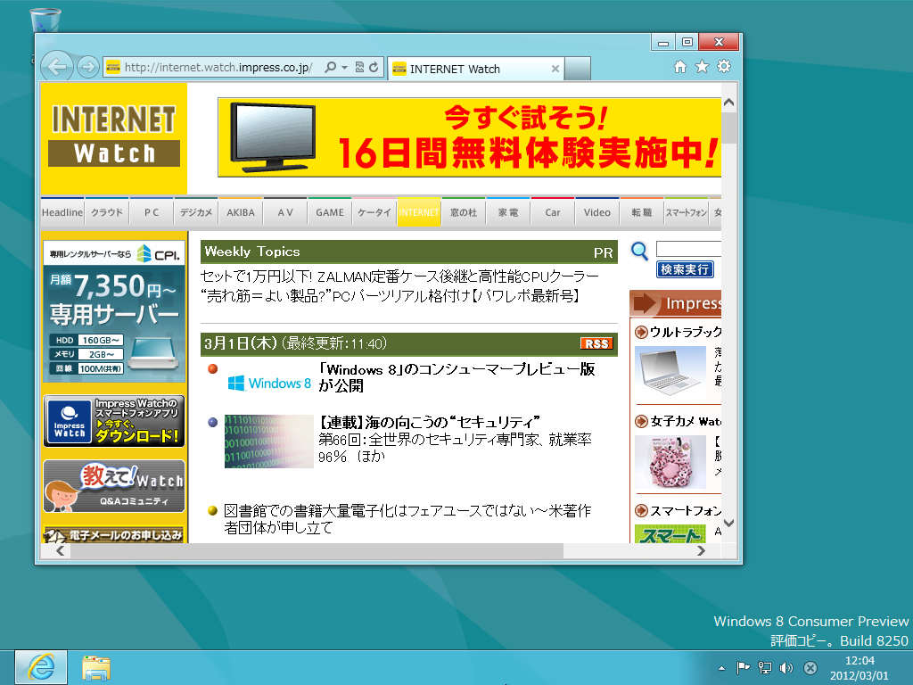
Task: Click the network status tray icon
Action: [x=764, y=668]
